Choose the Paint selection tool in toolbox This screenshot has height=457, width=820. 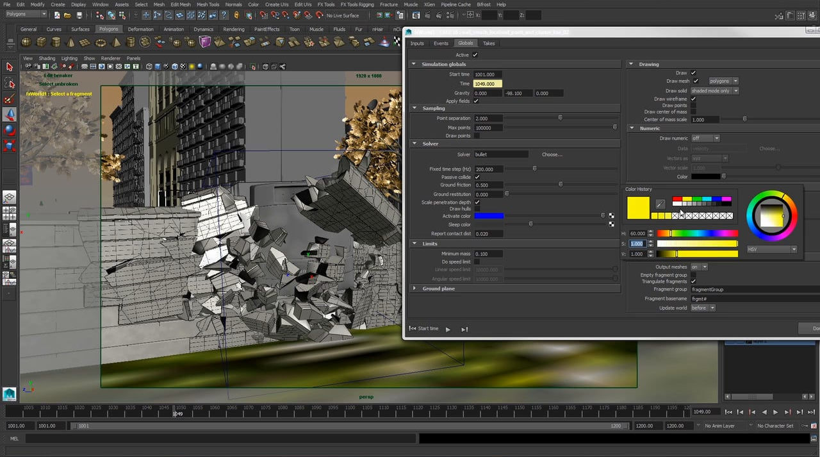[x=10, y=99]
